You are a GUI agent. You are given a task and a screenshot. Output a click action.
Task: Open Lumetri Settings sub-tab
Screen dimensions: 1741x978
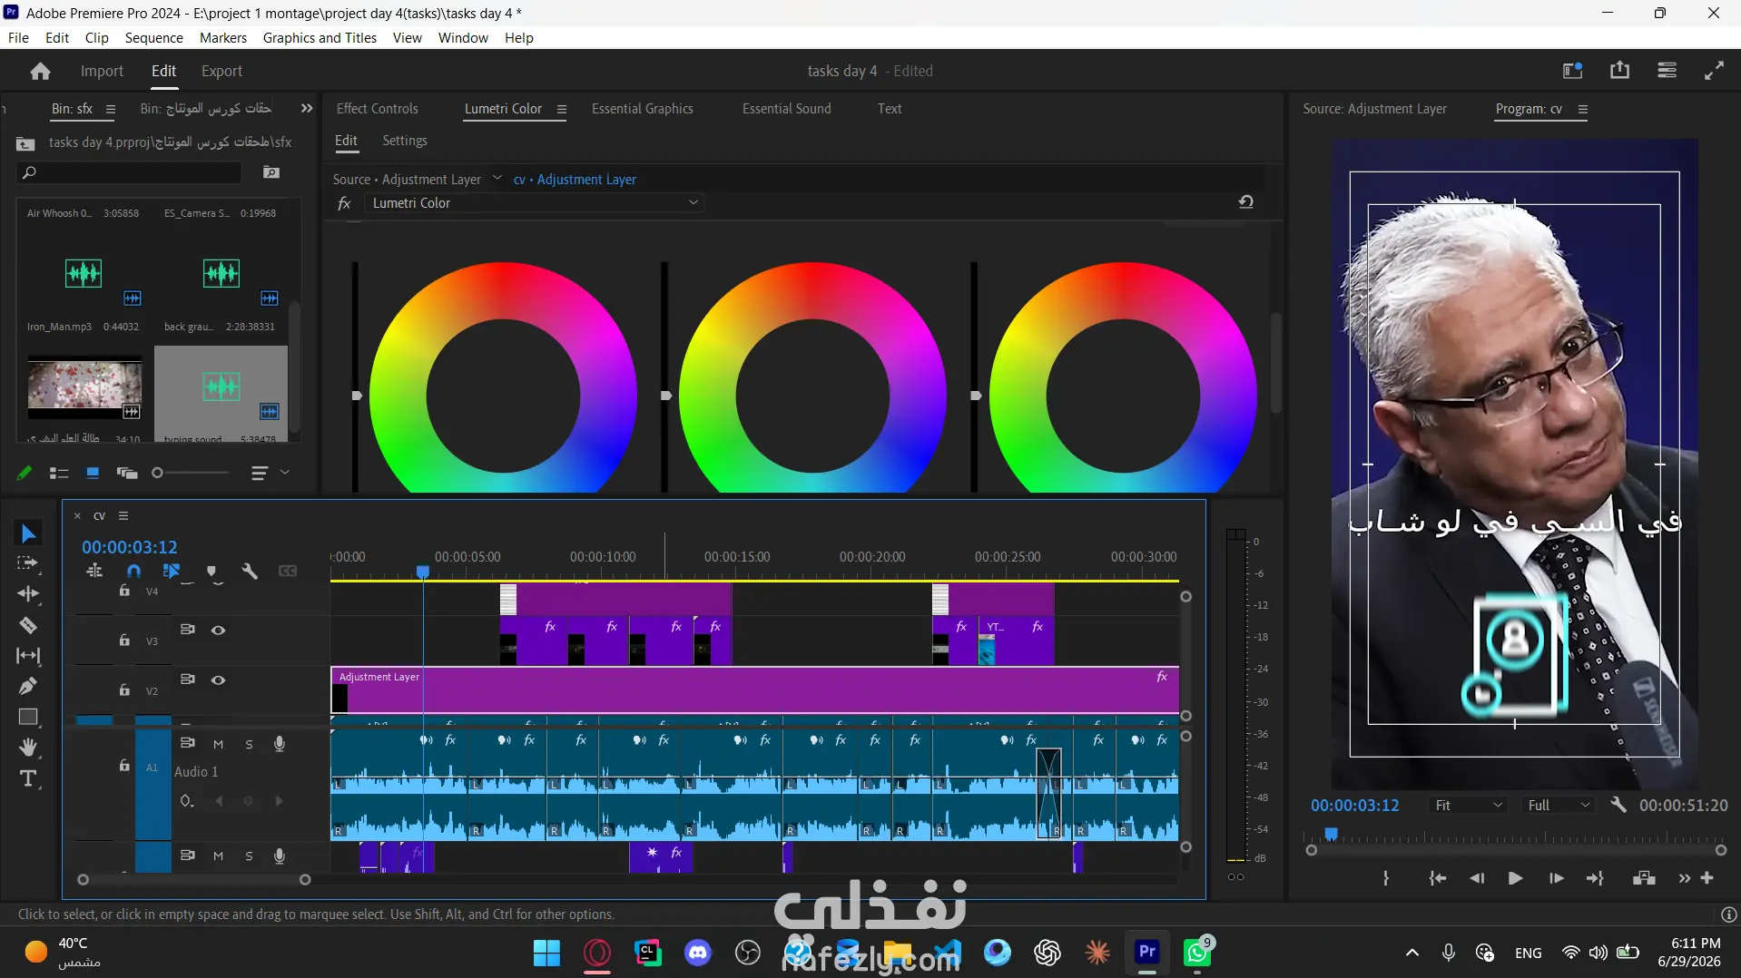[405, 141]
